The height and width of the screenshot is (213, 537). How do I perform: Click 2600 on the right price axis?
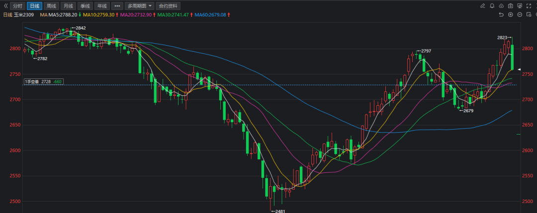pos(528,150)
